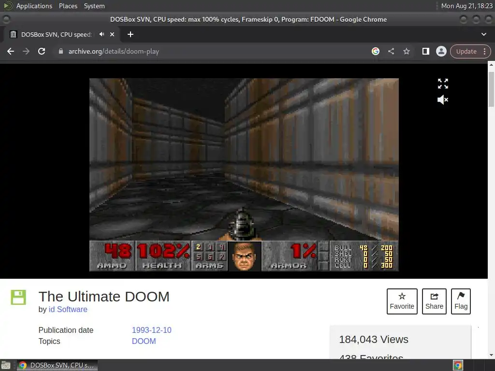Open a new browser tab

point(131,34)
